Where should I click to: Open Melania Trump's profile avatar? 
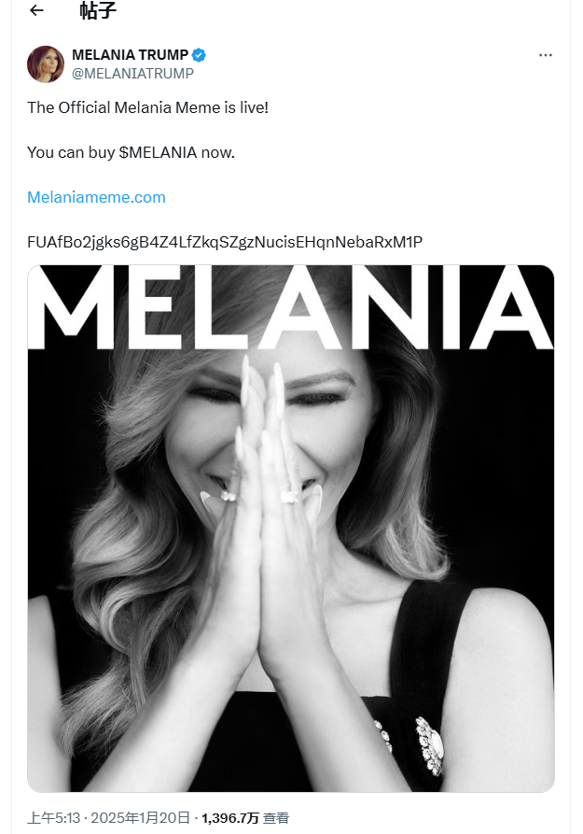[46, 64]
